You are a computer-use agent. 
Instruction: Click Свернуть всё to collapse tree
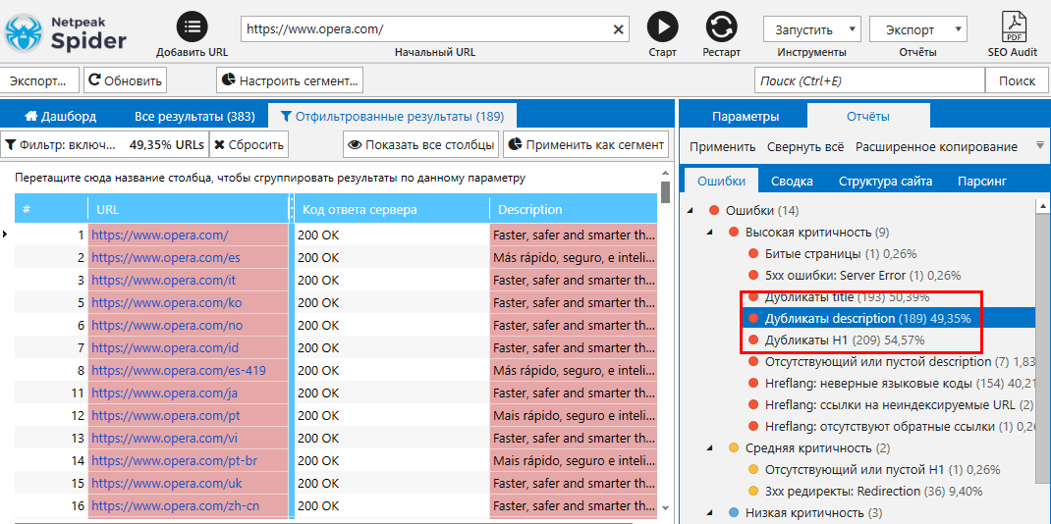point(805,146)
